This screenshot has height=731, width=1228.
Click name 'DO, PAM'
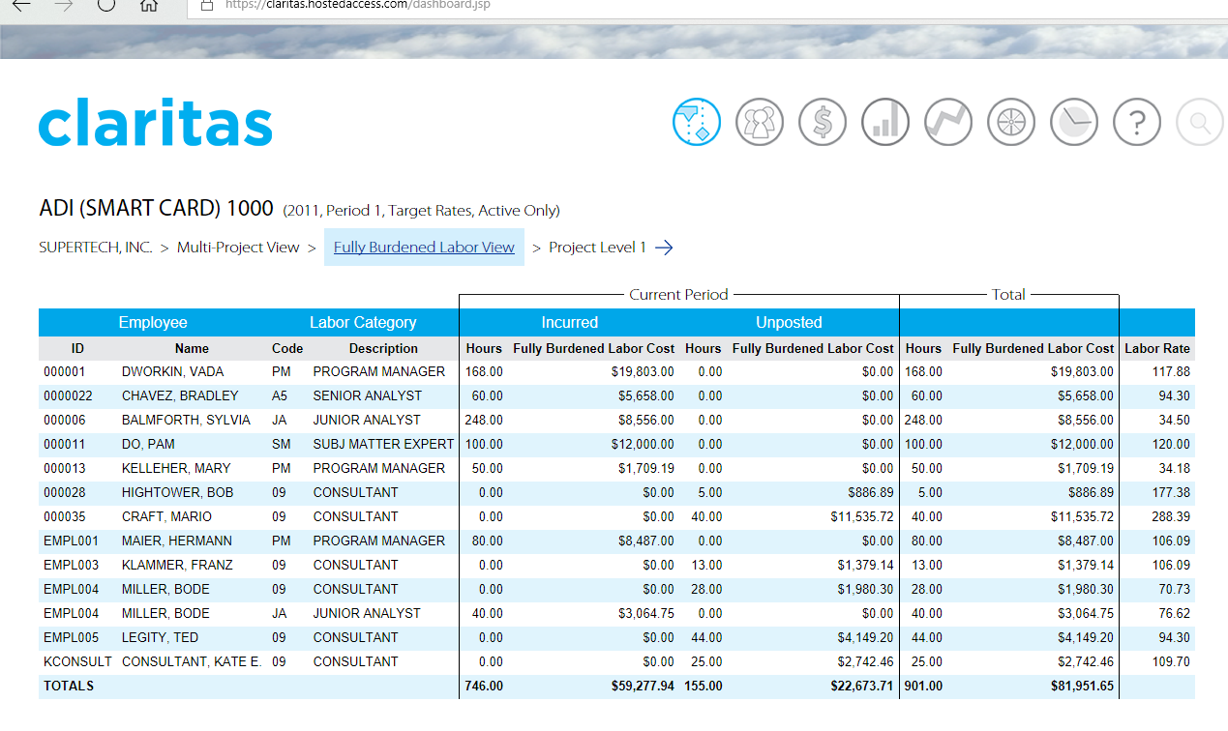coord(148,445)
